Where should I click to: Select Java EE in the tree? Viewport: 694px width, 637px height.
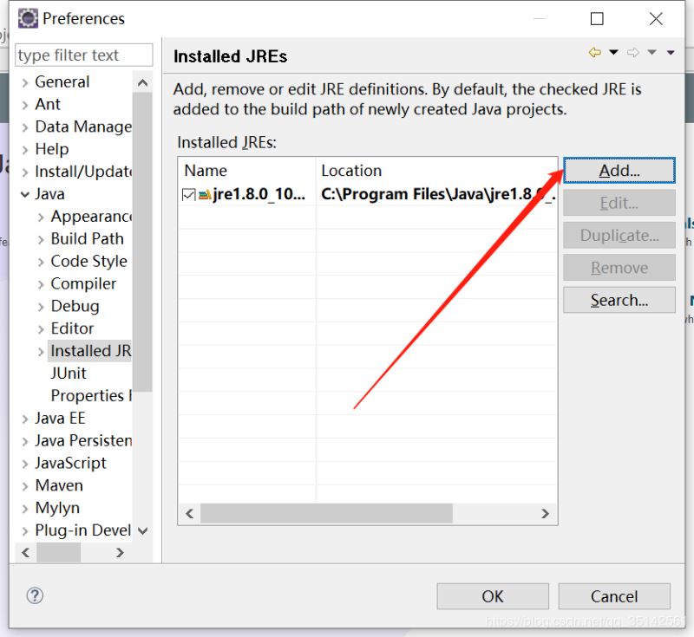60,419
